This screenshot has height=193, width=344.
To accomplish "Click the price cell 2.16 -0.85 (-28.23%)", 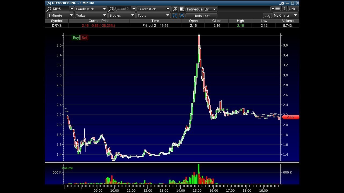I will [x=98, y=25].
